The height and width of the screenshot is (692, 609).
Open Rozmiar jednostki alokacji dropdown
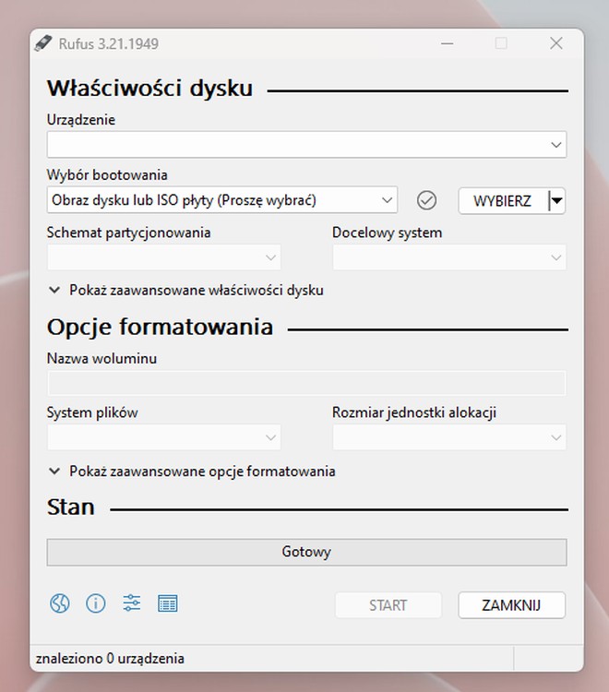448,437
